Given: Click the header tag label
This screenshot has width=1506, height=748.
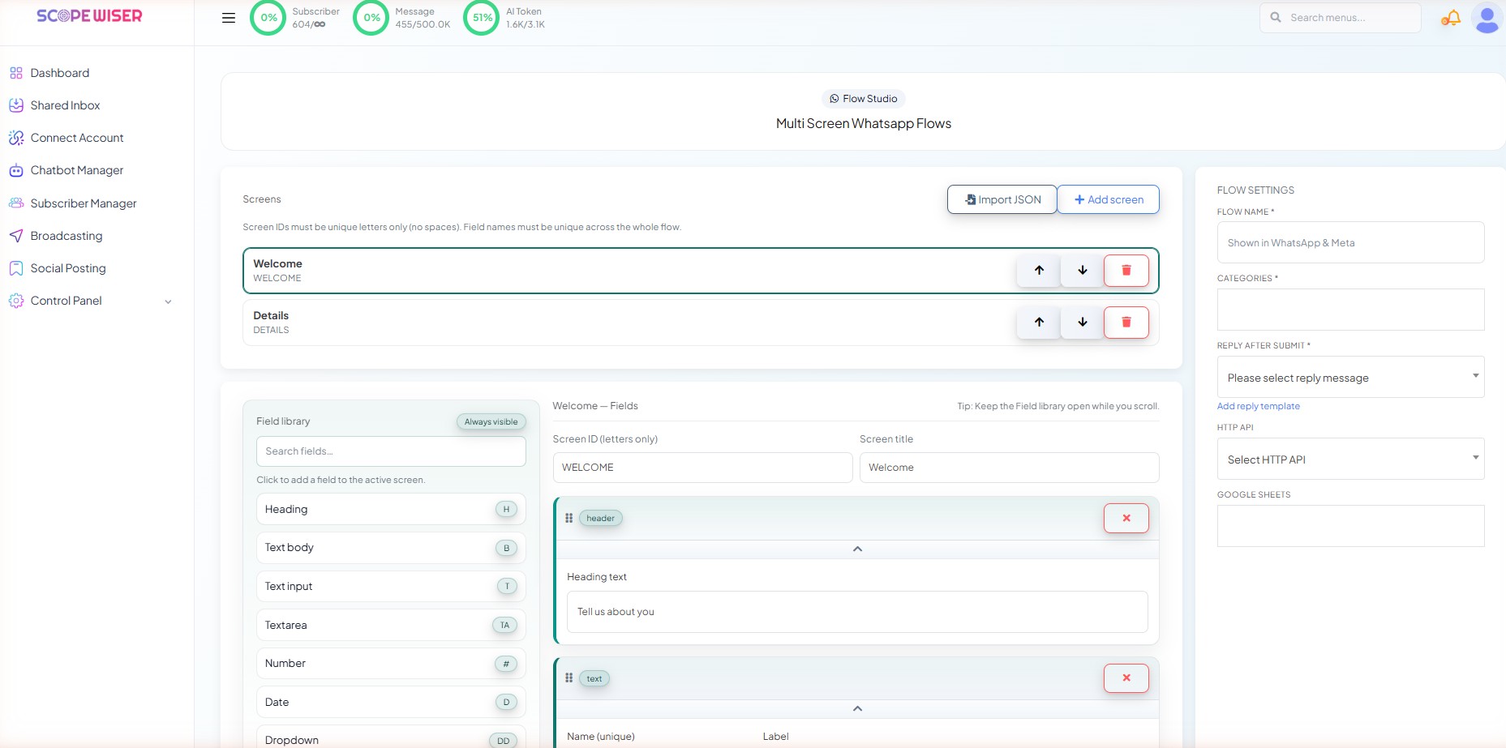Looking at the screenshot, I should coord(600,519).
